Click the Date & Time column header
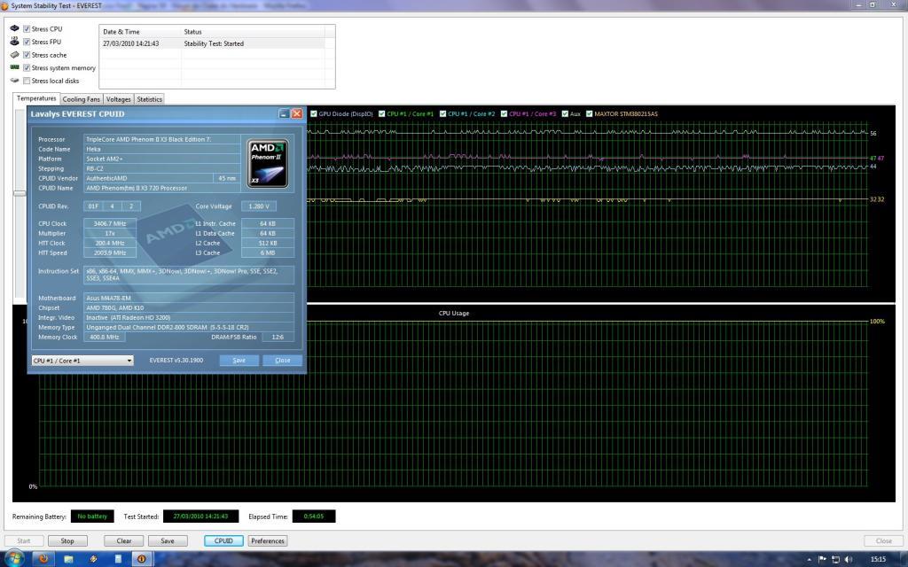Viewport: 908px width, 567px height. (x=140, y=32)
